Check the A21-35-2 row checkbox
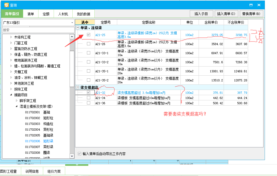 [89, 80]
